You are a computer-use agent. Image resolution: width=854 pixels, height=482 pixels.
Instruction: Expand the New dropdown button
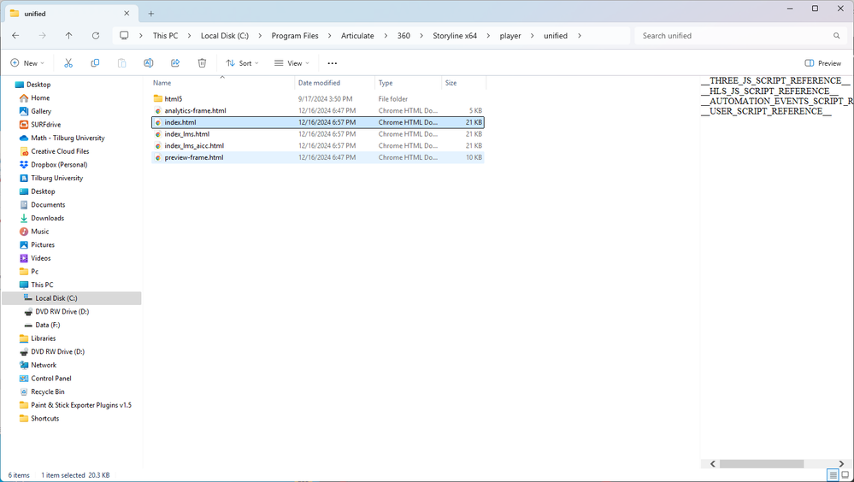tap(27, 63)
